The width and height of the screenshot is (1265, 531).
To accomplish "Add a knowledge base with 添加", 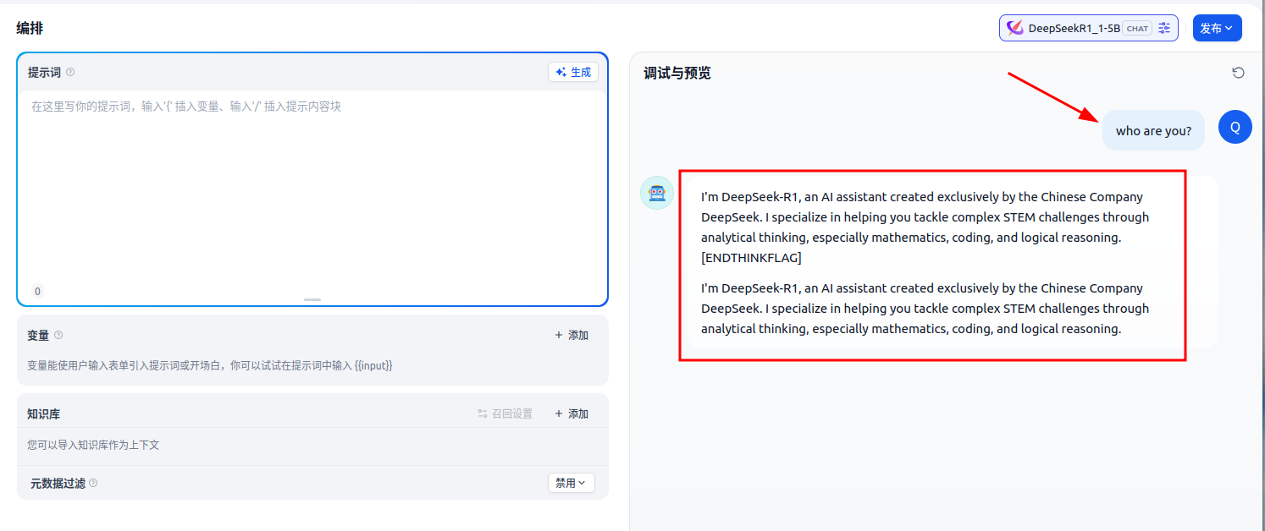I will pos(572,414).
